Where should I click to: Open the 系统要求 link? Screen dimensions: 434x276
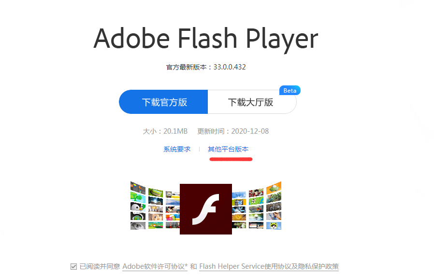click(x=177, y=149)
